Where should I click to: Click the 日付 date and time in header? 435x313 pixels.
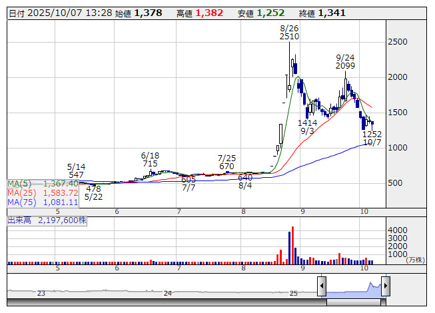pos(59,13)
